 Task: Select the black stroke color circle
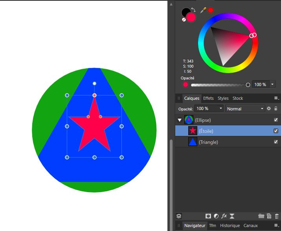pyautogui.click(x=185, y=12)
